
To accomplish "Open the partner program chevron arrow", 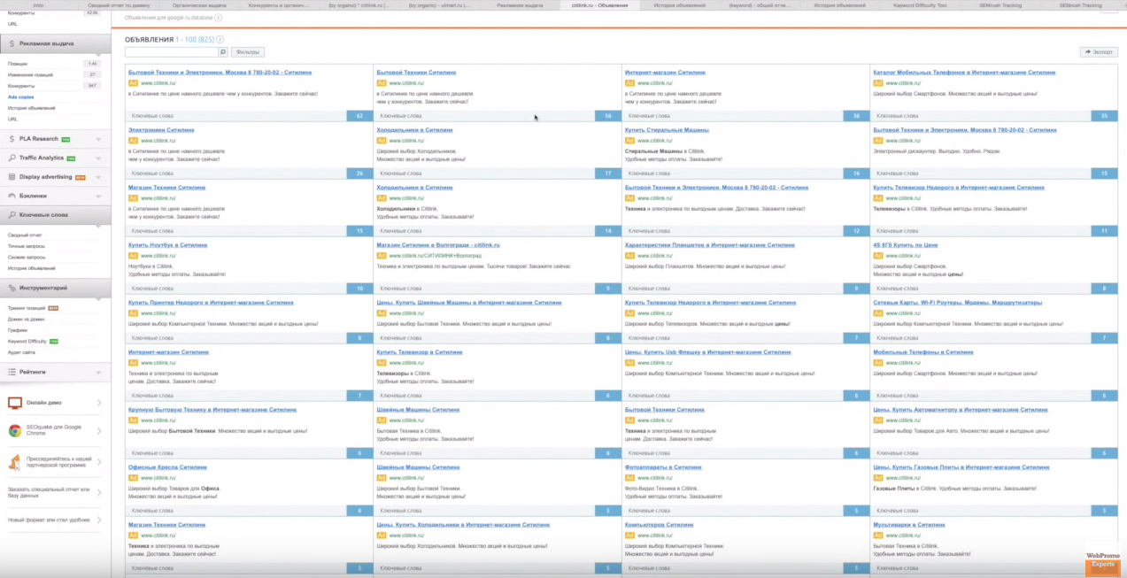I will point(99,461).
